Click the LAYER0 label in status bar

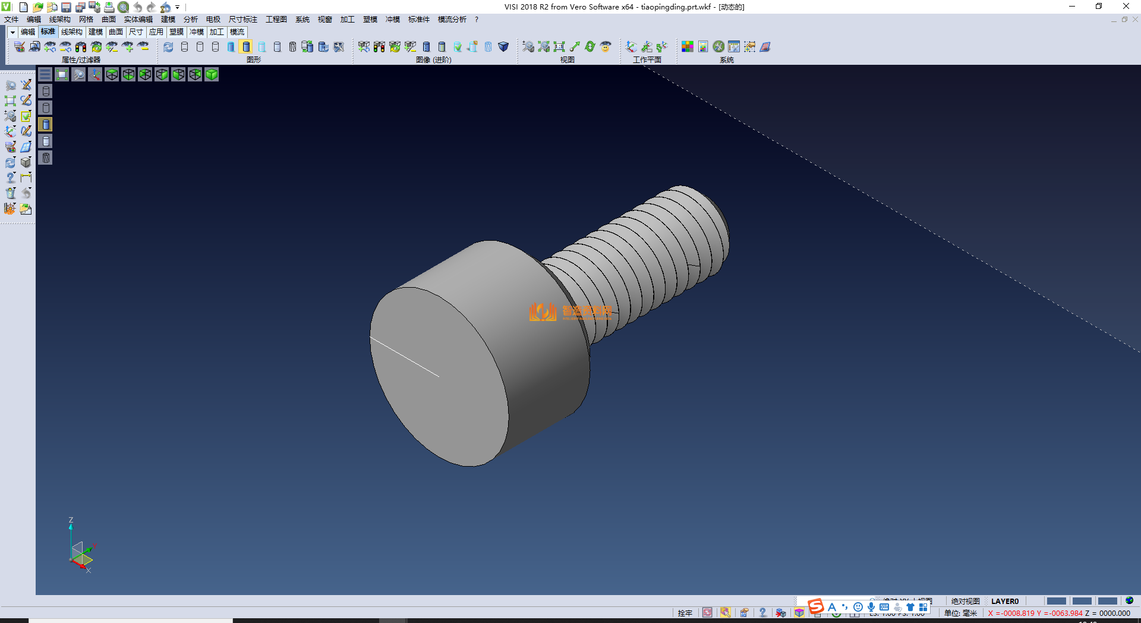click(1004, 601)
